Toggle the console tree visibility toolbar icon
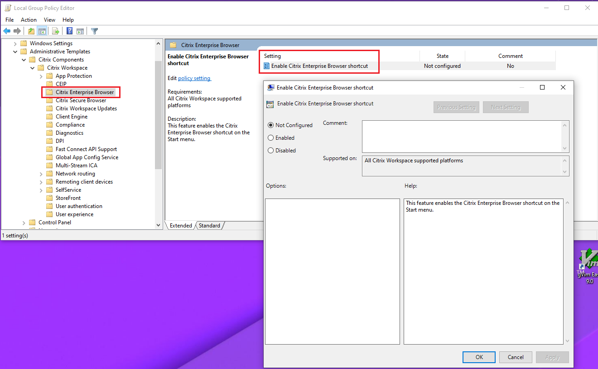The height and width of the screenshot is (369, 598). [42, 31]
